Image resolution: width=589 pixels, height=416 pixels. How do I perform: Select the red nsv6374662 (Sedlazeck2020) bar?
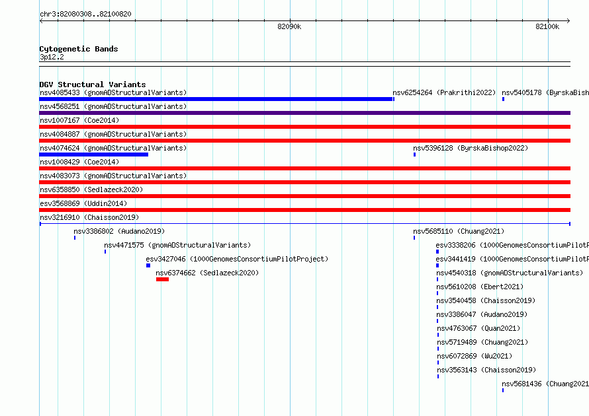pos(162,279)
